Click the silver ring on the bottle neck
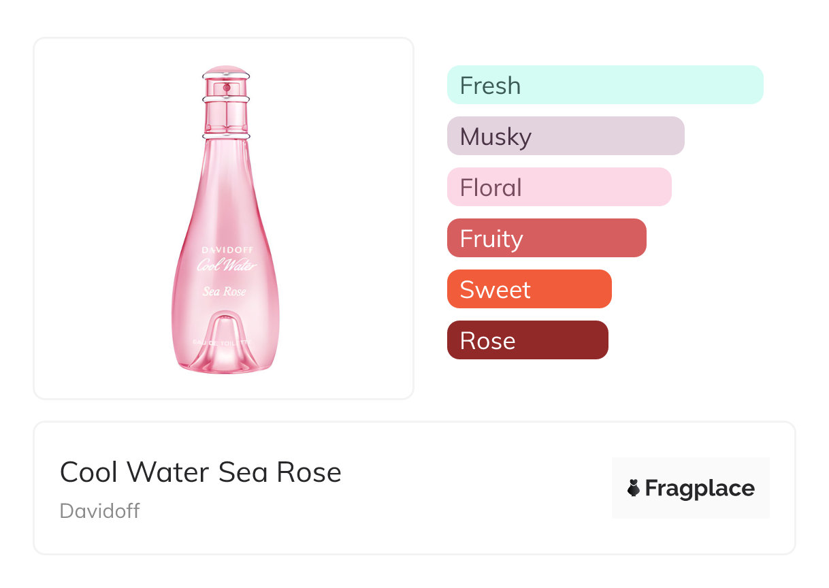The image size is (829, 588). pyautogui.click(x=227, y=100)
